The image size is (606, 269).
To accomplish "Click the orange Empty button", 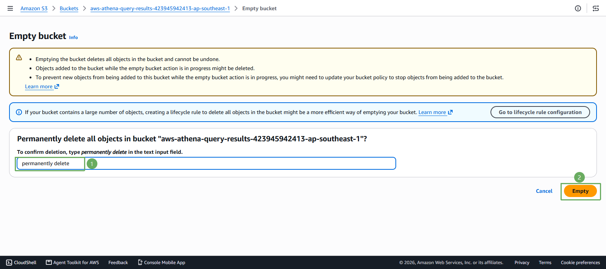I will [580, 191].
